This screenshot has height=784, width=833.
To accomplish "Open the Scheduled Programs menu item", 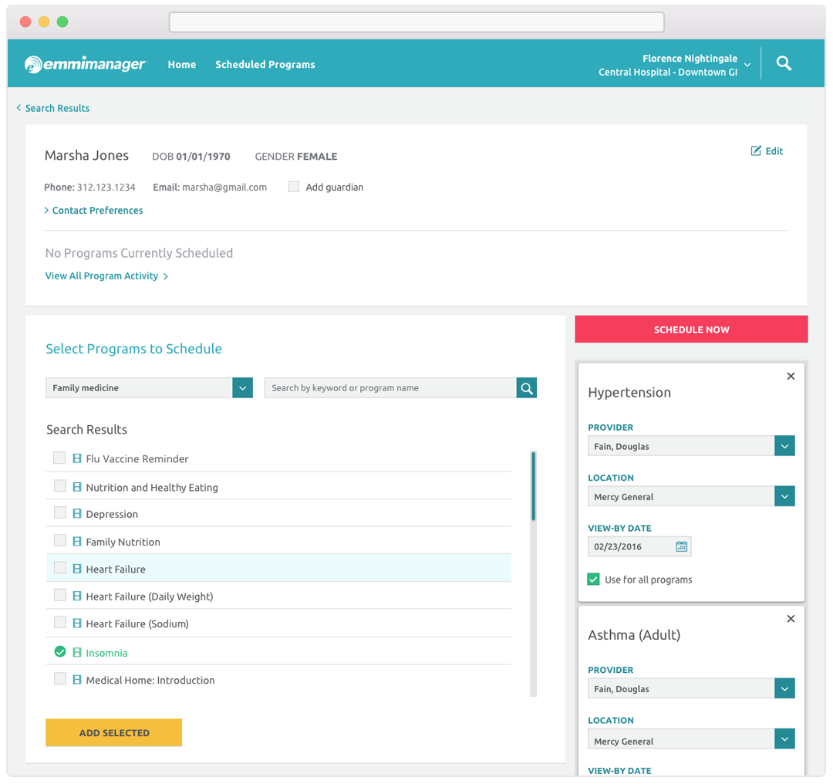I will (x=265, y=65).
